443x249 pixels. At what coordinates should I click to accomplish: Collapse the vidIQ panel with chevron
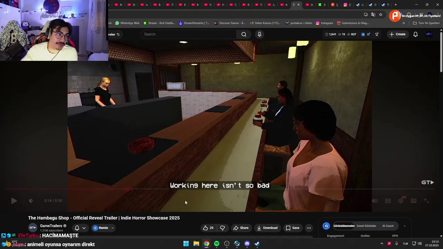(405, 226)
